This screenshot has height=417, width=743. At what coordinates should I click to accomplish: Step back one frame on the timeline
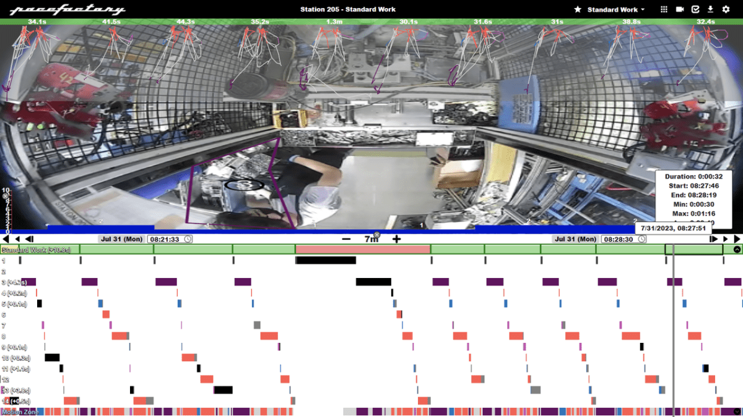pos(28,239)
